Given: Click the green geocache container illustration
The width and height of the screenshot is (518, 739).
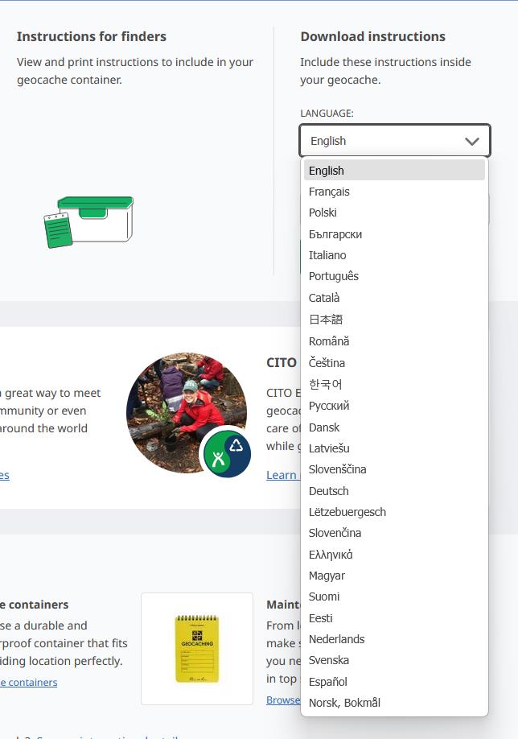Looking at the screenshot, I should tap(88, 222).
